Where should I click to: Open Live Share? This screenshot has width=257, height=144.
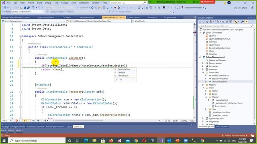pyautogui.click(x=241, y=8)
